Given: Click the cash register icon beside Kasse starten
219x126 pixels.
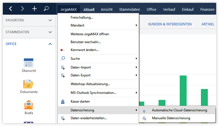Looking at the screenshot, I should coord(63,101).
